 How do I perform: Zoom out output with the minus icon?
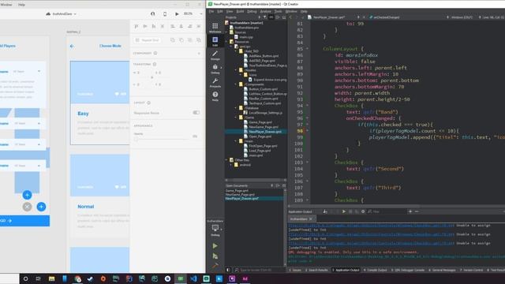tap(417, 211)
